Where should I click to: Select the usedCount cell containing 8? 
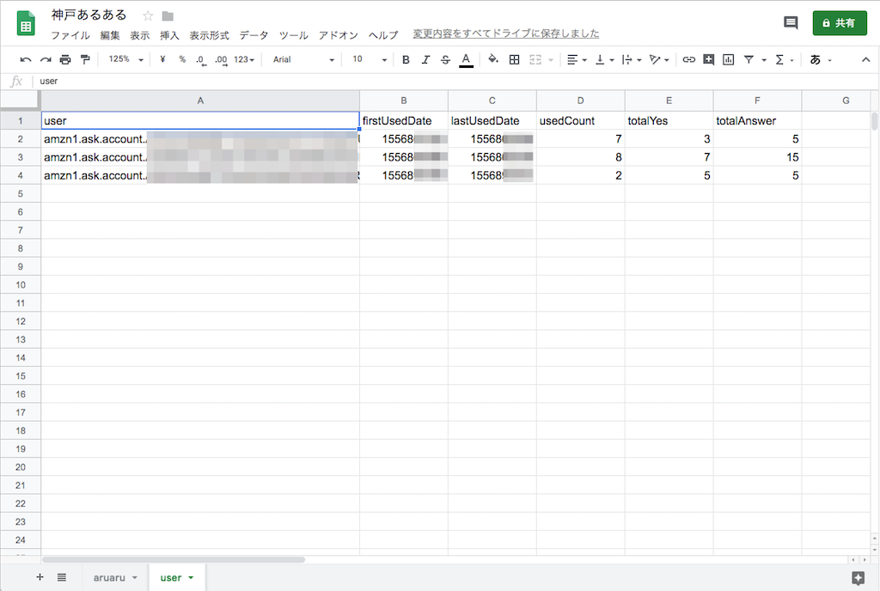coord(581,157)
